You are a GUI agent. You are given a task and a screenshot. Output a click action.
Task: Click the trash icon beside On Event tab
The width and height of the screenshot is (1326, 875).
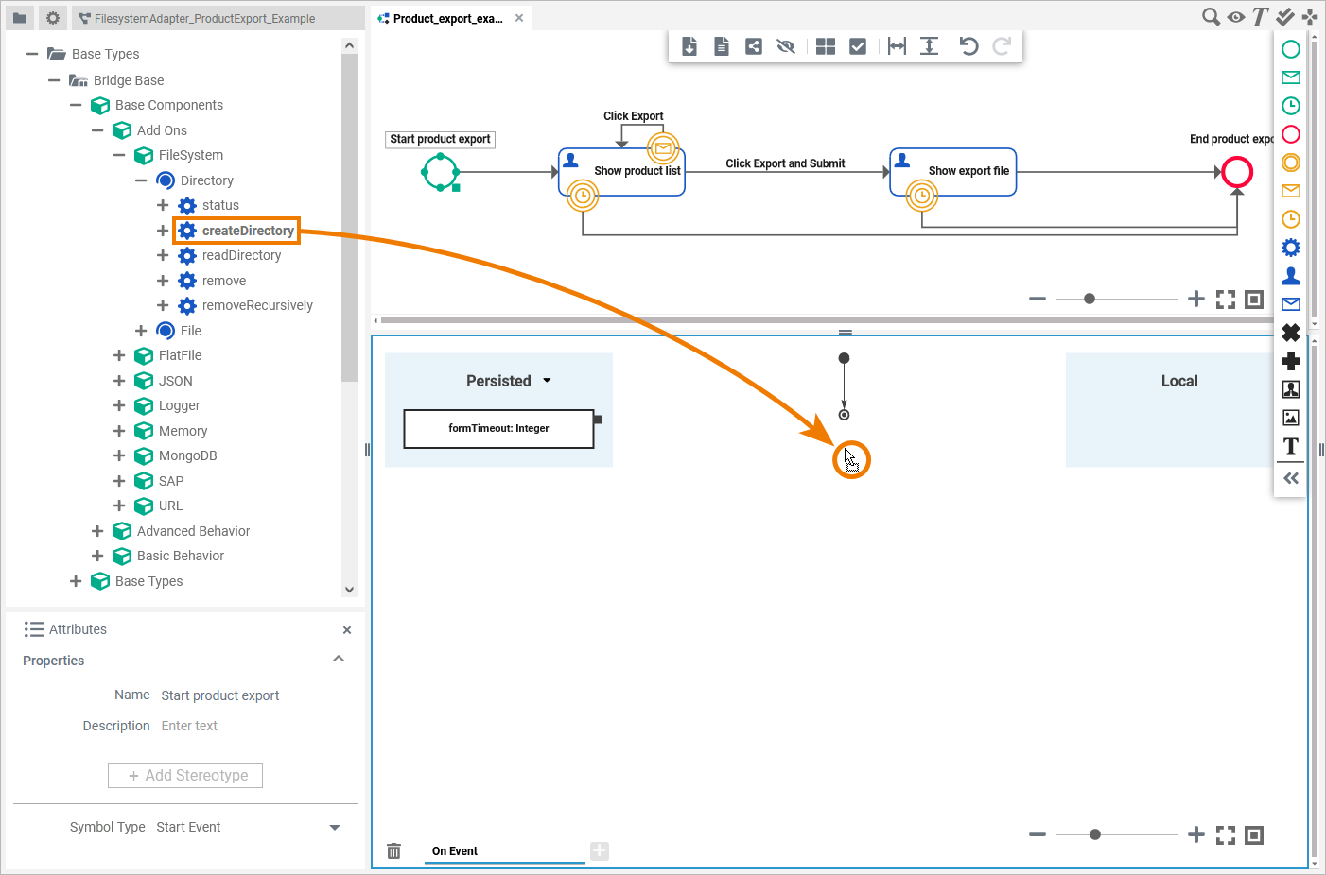click(394, 851)
